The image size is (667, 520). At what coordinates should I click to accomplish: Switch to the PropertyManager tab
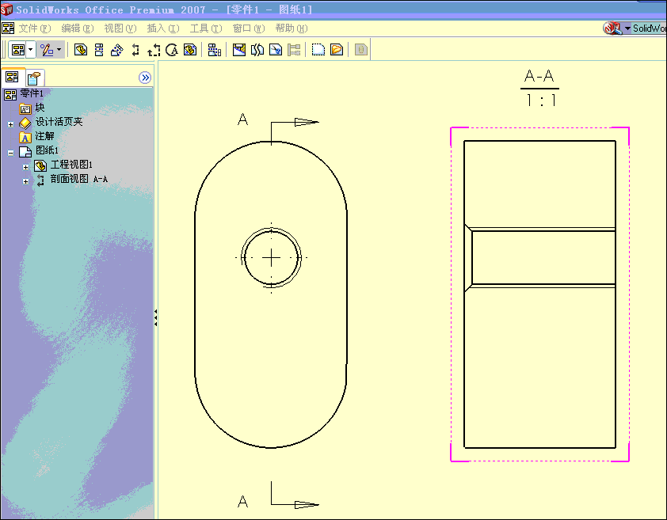[x=34, y=78]
